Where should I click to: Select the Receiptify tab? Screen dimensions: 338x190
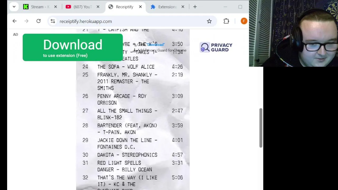[125, 7]
